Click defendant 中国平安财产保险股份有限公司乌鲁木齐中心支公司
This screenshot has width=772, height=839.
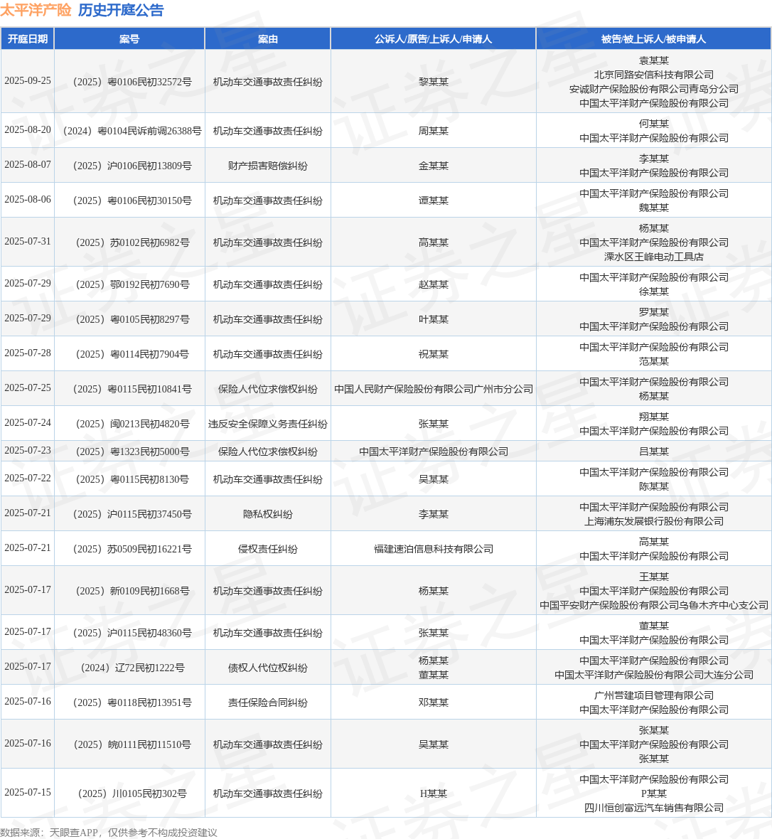tap(654, 605)
